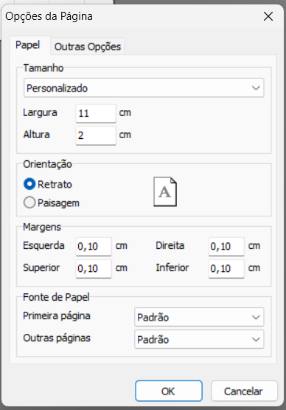
Task: Click the page orientation preview icon
Action: [165, 191]
